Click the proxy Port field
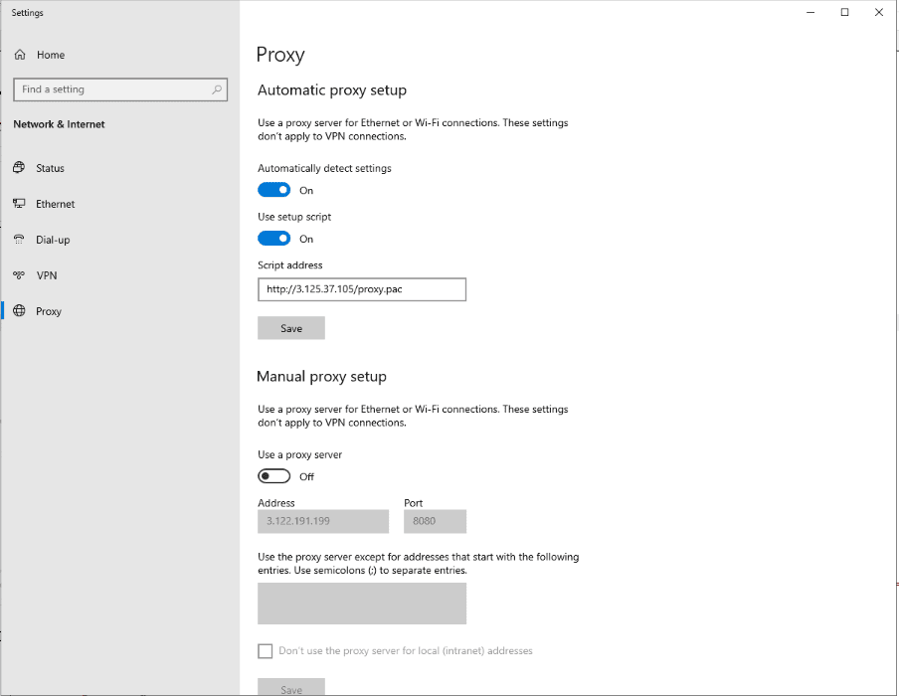Image resolution: width=899 pixels, height=696 pixels. 436,521
